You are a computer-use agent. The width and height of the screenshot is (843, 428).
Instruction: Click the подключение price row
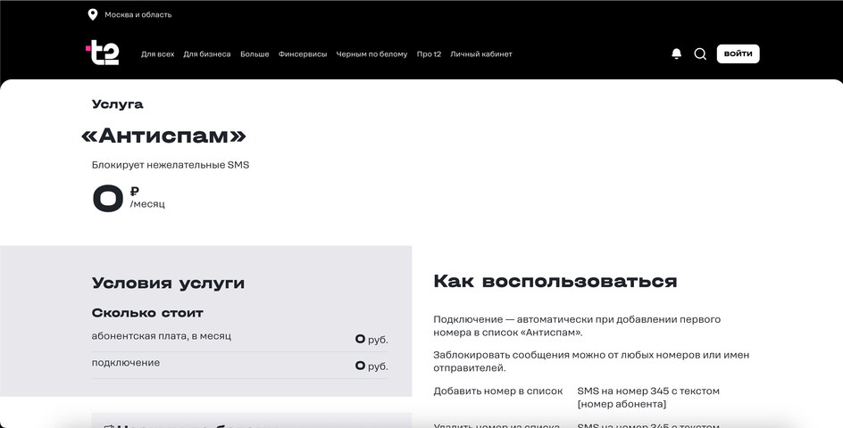coord(240,365)
